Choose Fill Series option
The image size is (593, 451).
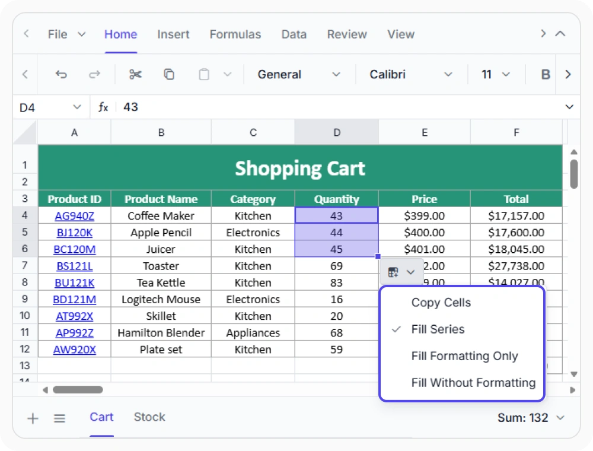point(461,329)
